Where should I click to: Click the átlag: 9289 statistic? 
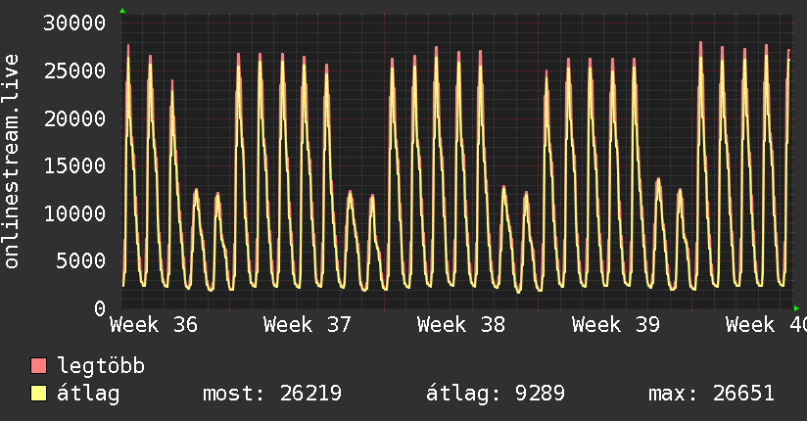[496, 394]
